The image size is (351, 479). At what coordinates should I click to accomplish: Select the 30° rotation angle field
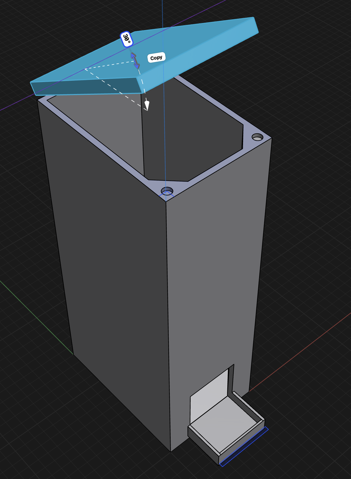point(127,39)
